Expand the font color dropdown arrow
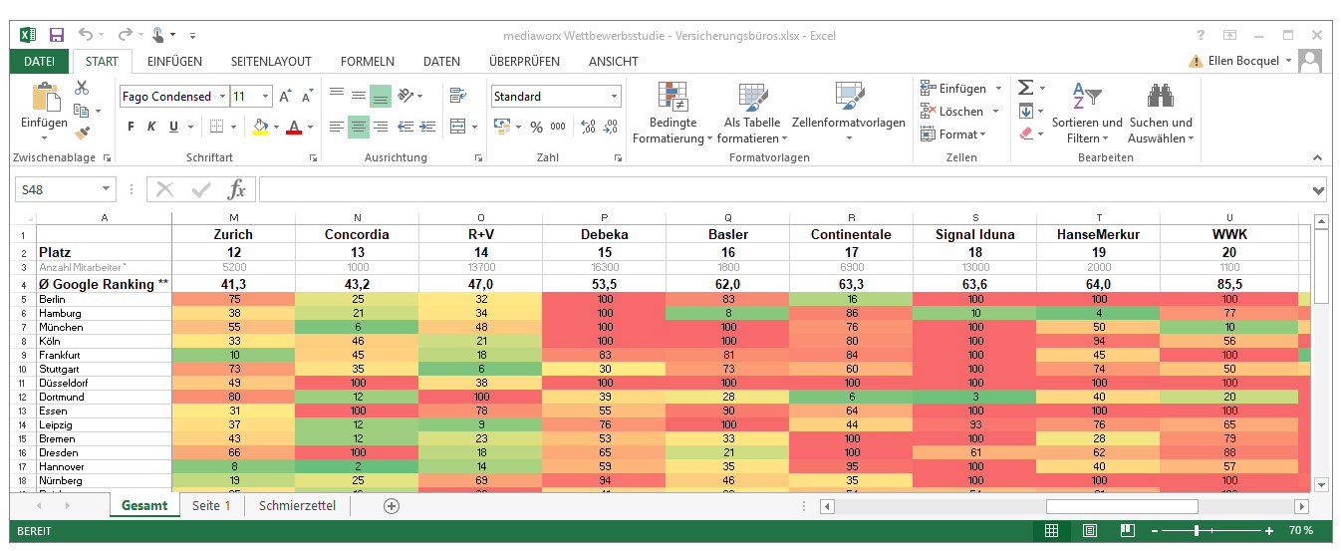The image size is (1341, 551). (309, 127)
